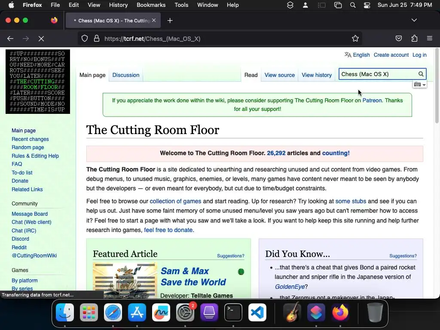This screenshot has width=440, height=330.
Task: Open Control Center in menu bar
Action: pyautogui.click(x=367, y=5)
